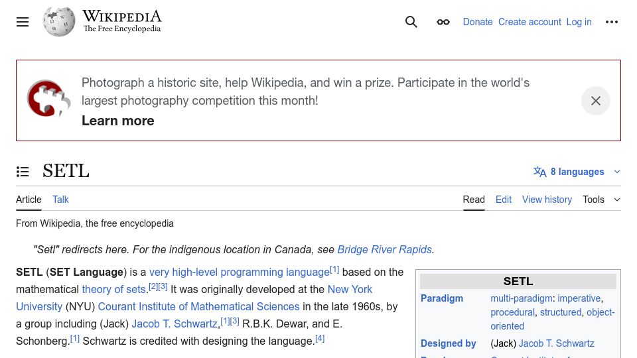
Task: Click Create account
Action: pyautogui.click(x=530, y=22)
